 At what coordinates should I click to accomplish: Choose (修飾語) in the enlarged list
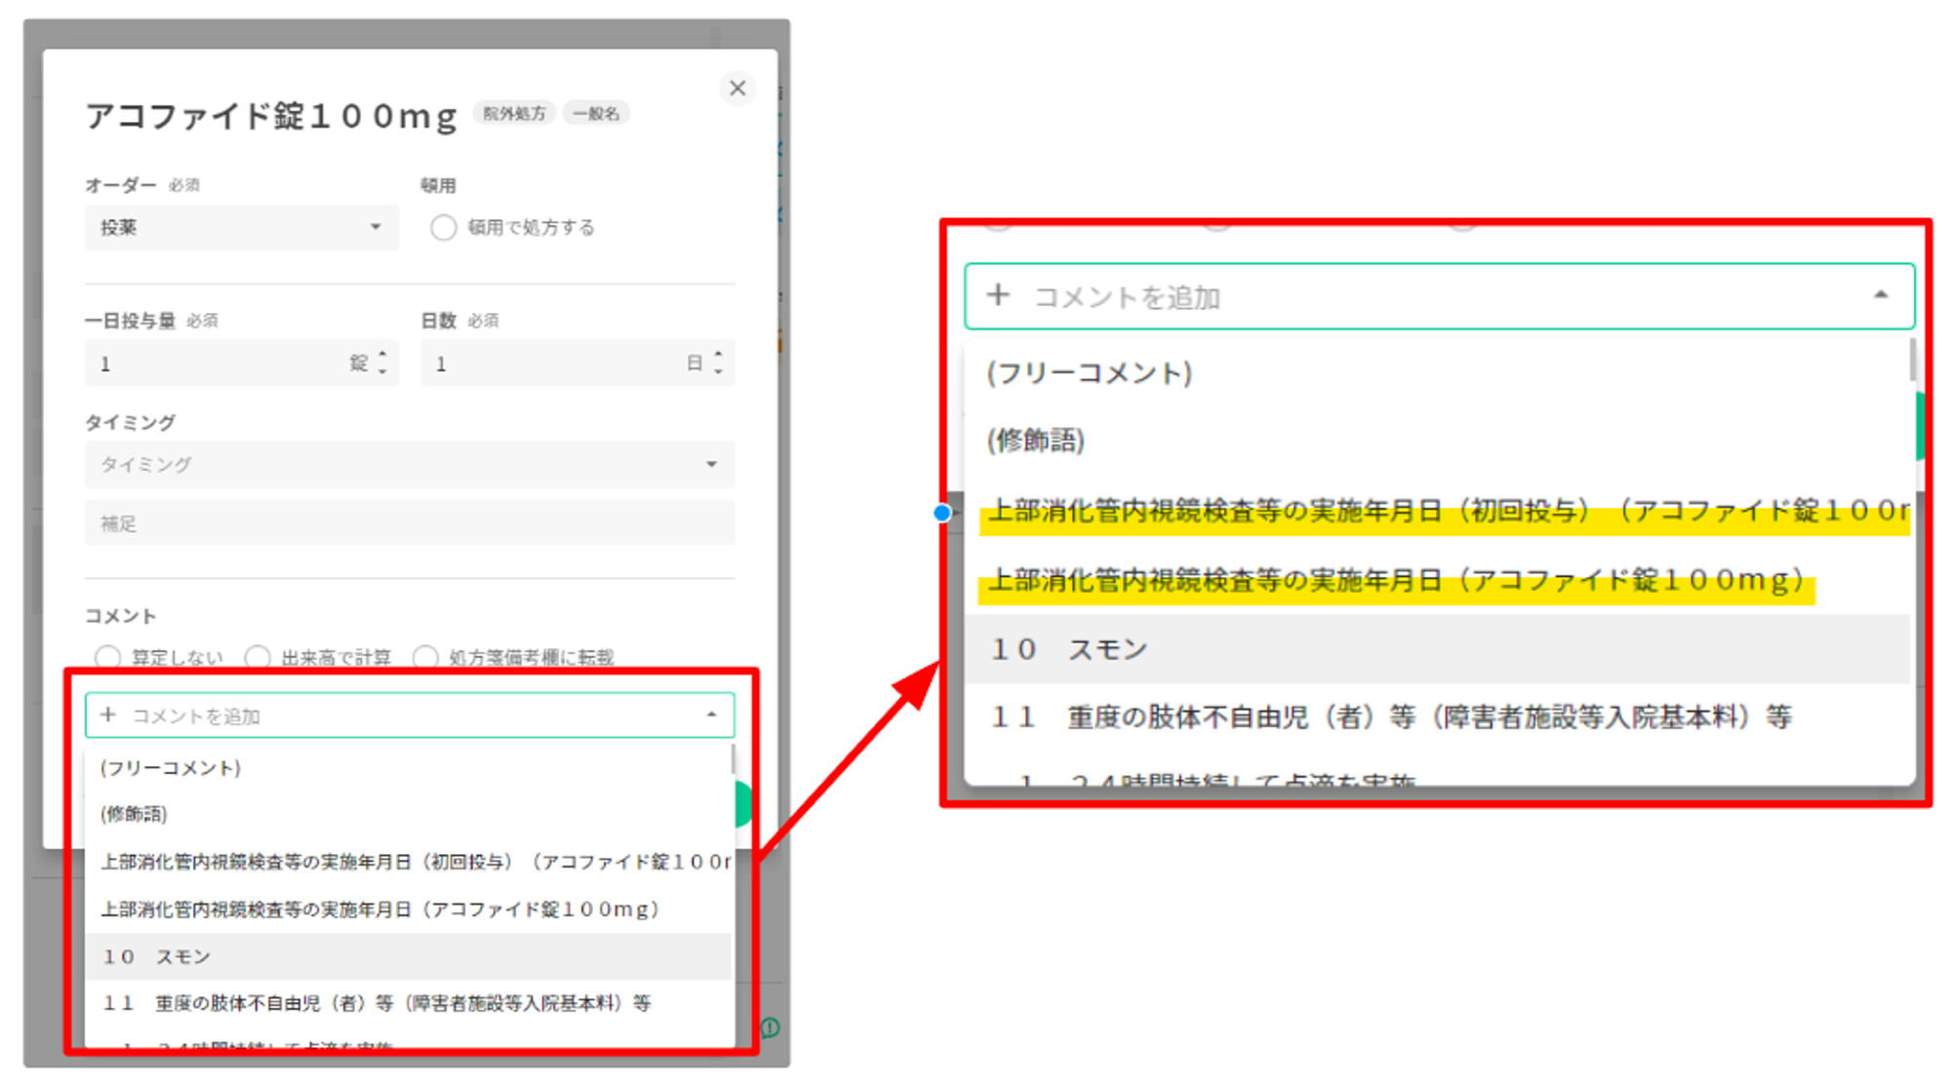(x=1035, y=441)
